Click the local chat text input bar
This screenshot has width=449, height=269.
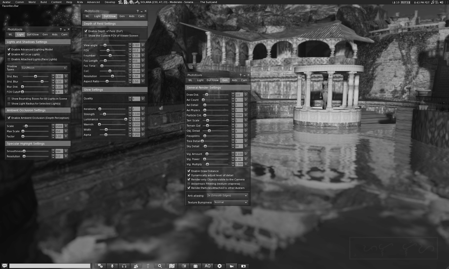[x=50, y=266]
